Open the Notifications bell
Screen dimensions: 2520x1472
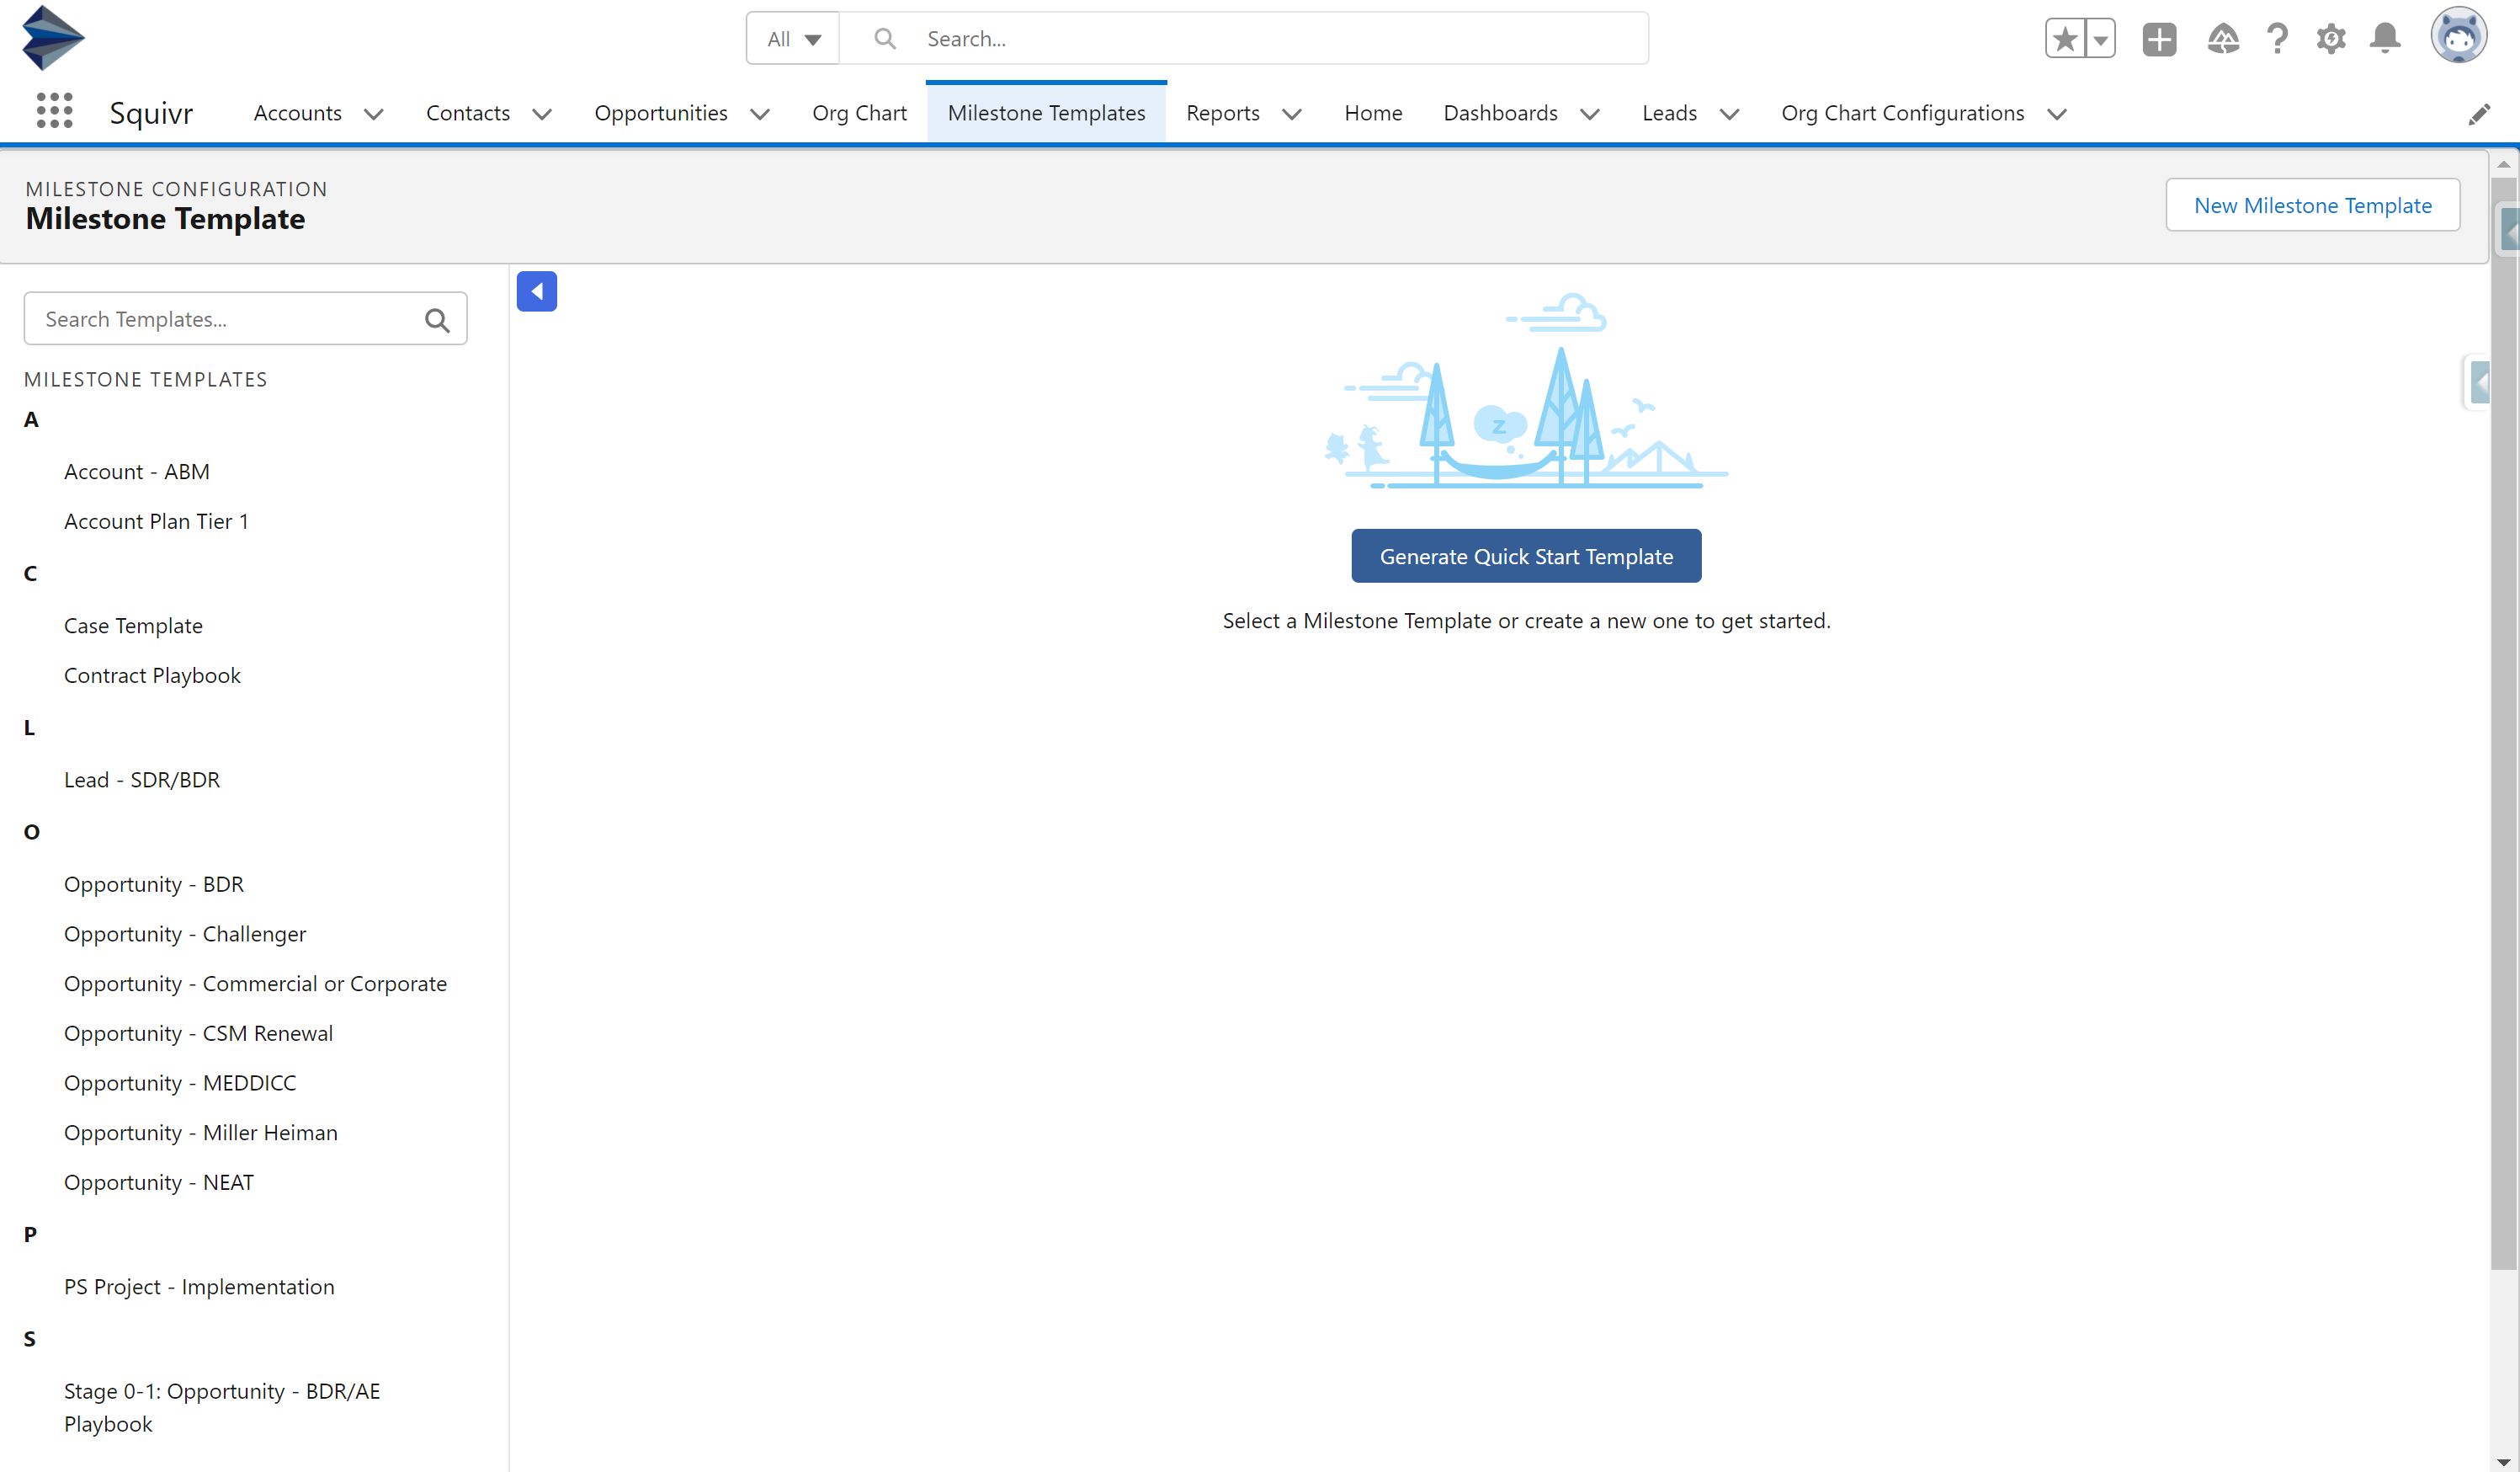[2385, 39]
